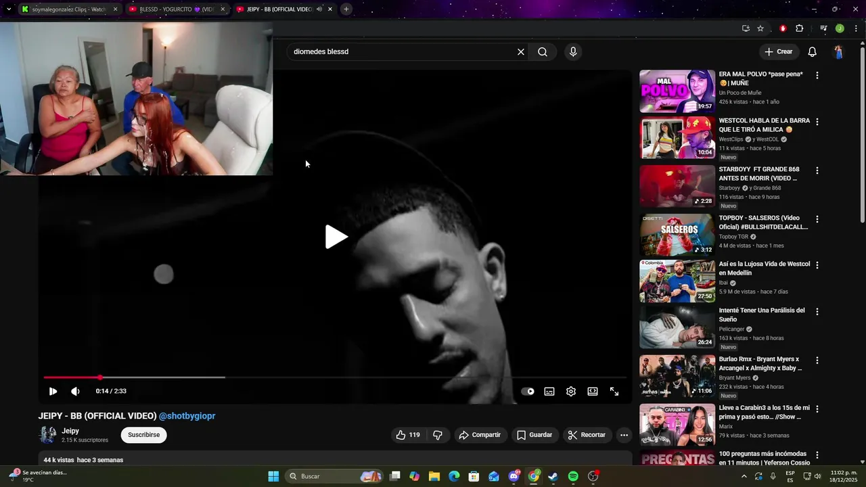Open options menu for STARBOYY FT GRANDE 868
Screen dimensions: 866x487
coord(817,171)
